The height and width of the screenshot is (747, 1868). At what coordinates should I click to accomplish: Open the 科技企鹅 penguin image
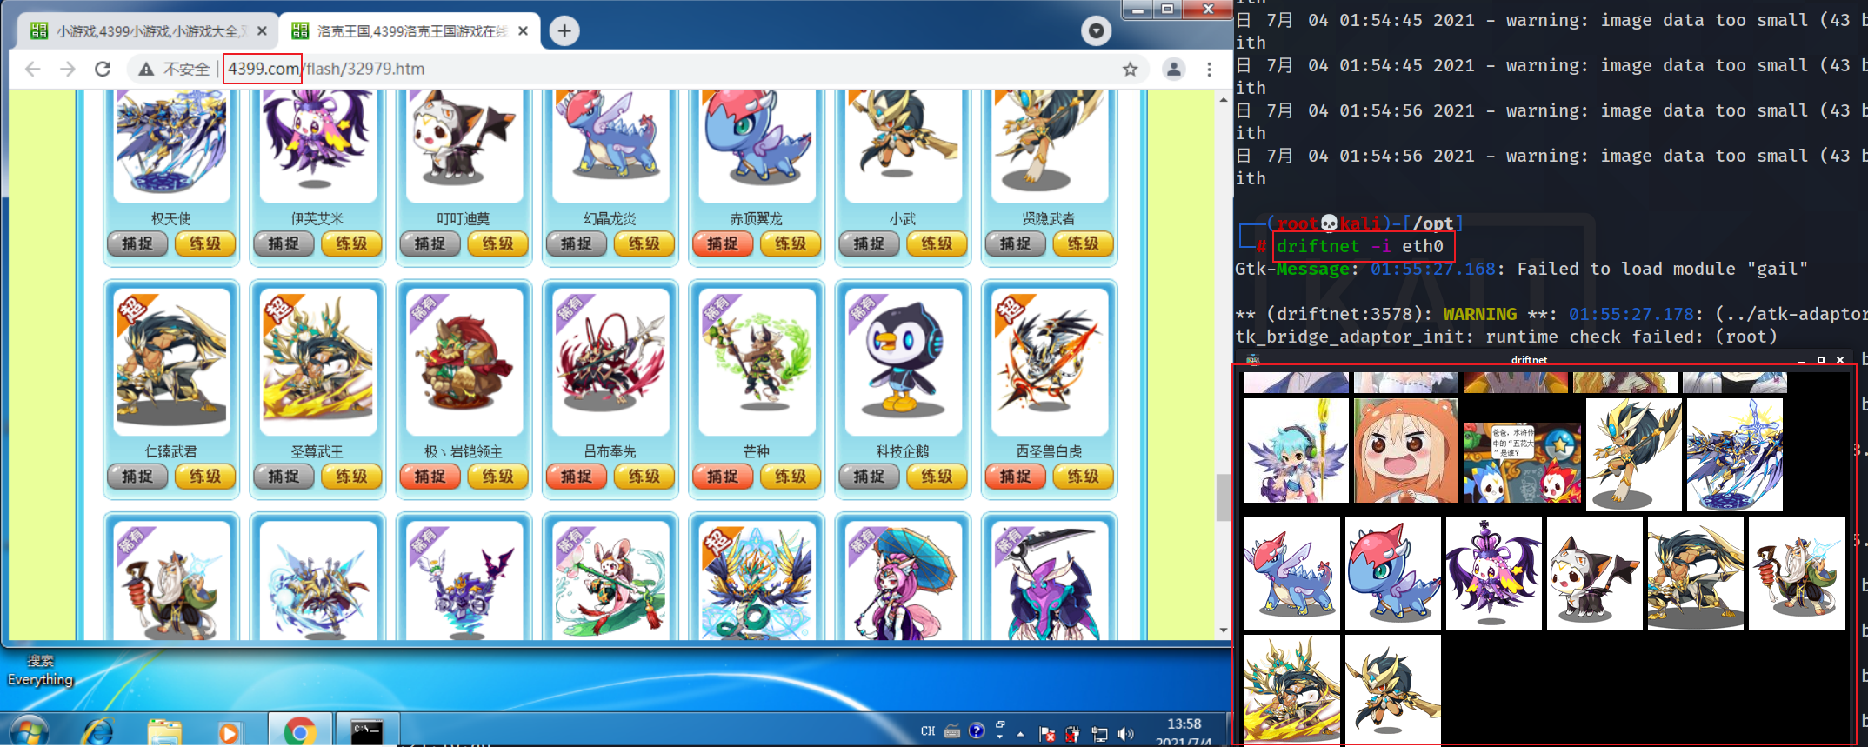(903, 362)
